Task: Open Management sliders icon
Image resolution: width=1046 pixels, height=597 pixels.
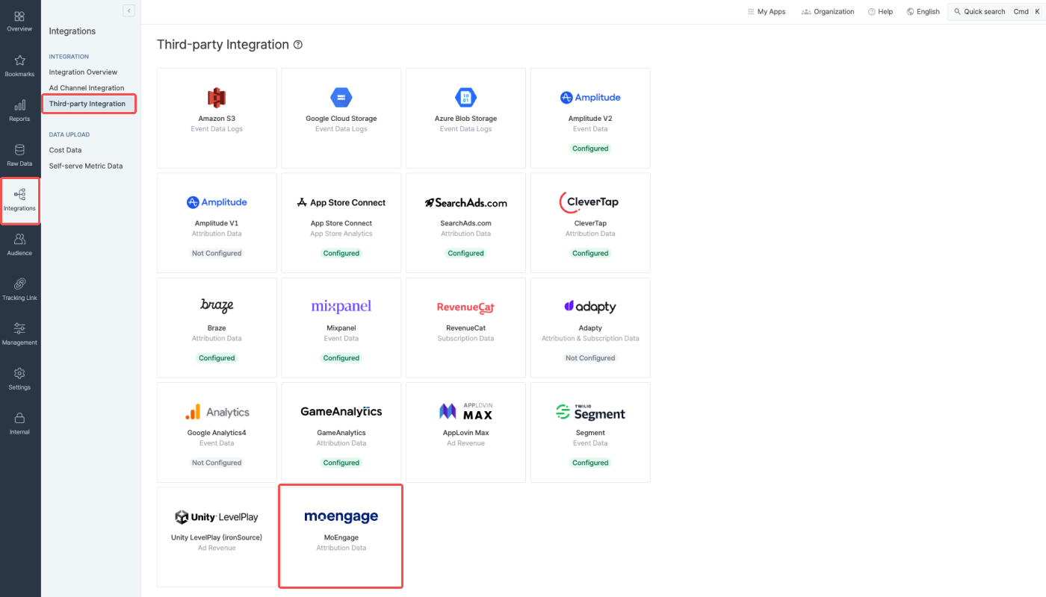Action: pyautogui.click(x=19, y=328)
